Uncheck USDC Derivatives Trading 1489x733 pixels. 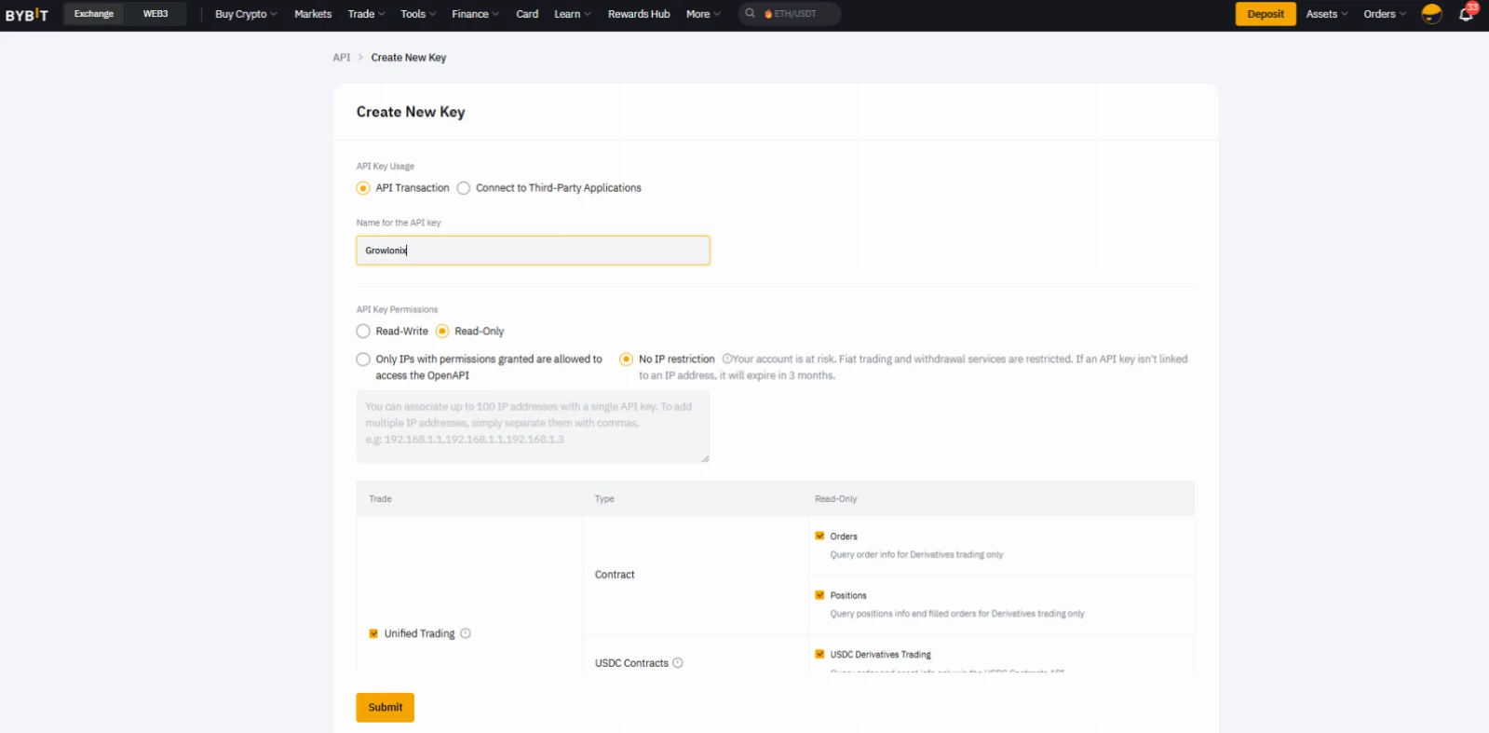pos(819,654)
